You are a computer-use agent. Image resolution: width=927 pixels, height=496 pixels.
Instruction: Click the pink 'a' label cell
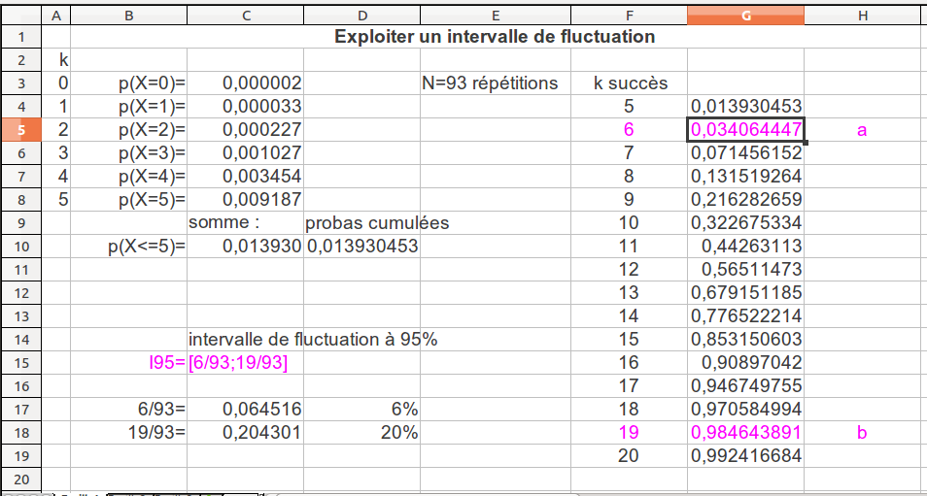tap(861, 130)
